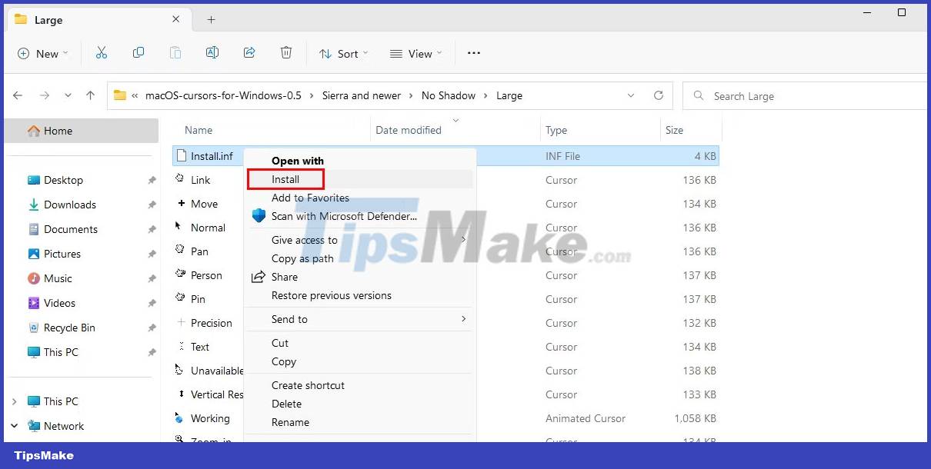Open the See more toolbar menu

click(473, 53)
